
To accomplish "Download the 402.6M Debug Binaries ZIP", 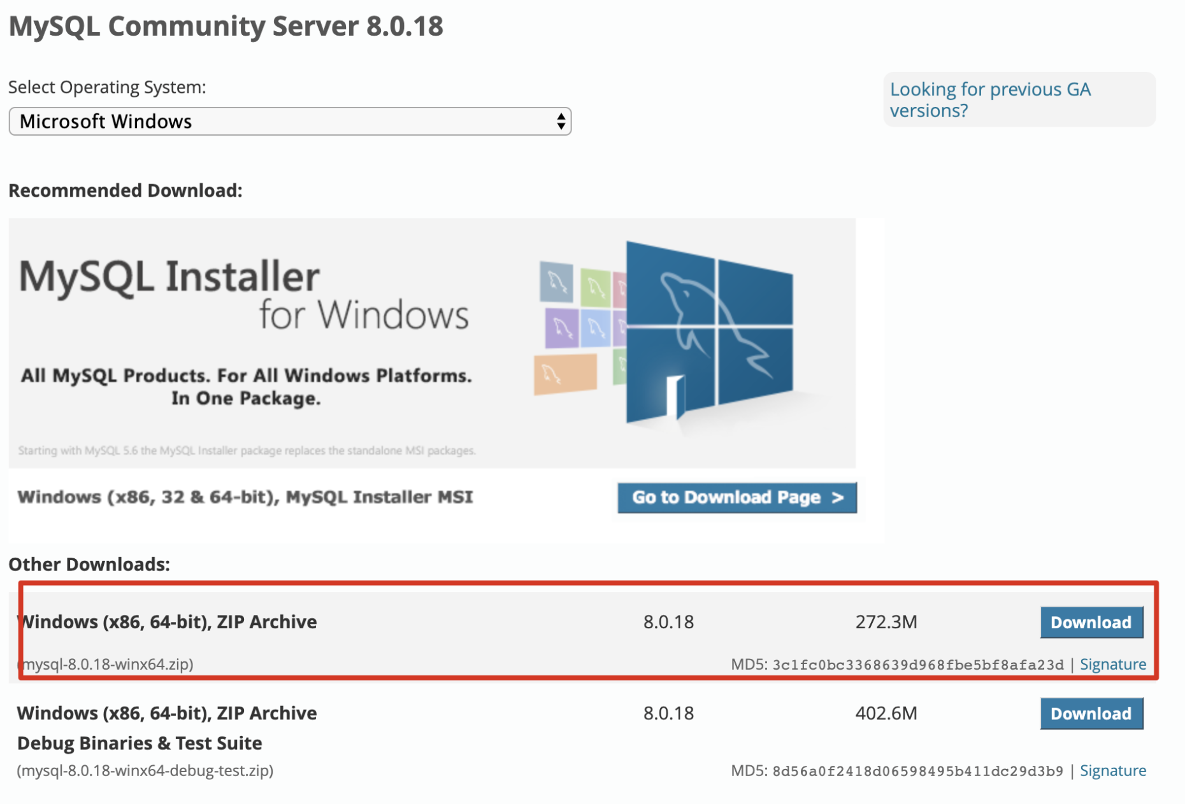I will [x=1091, y=714].
